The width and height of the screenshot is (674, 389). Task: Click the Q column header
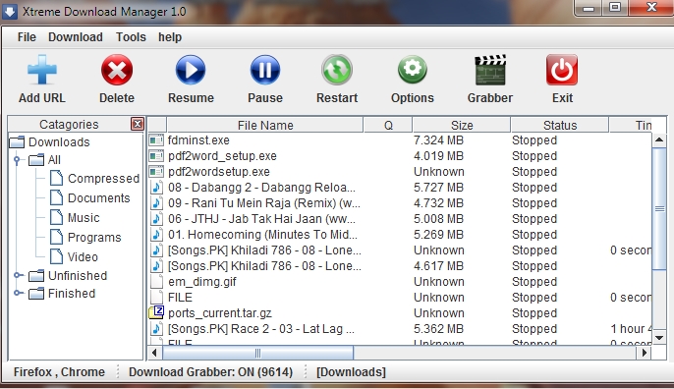point(388,125)
